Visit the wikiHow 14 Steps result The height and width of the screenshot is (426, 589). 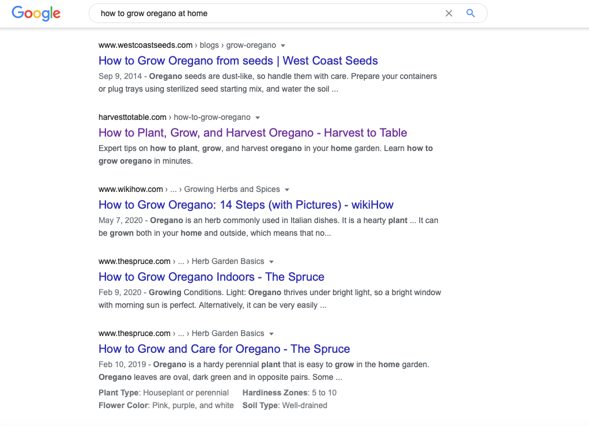click(246, 205)
